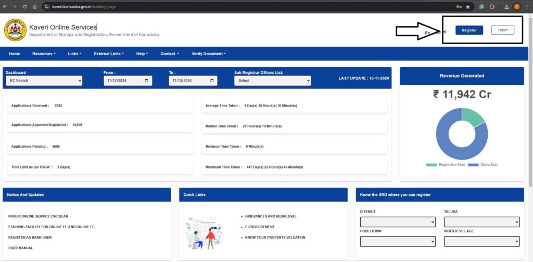Open the E-PROCUREMENT quick link

tap(260, 227)
